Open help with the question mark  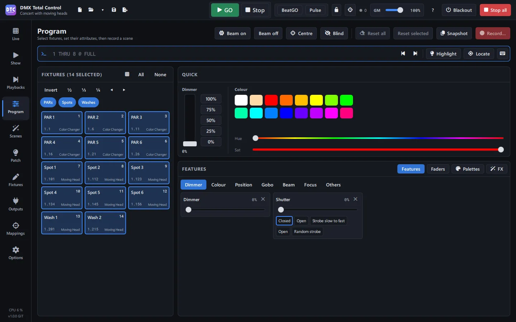[433, 10]
